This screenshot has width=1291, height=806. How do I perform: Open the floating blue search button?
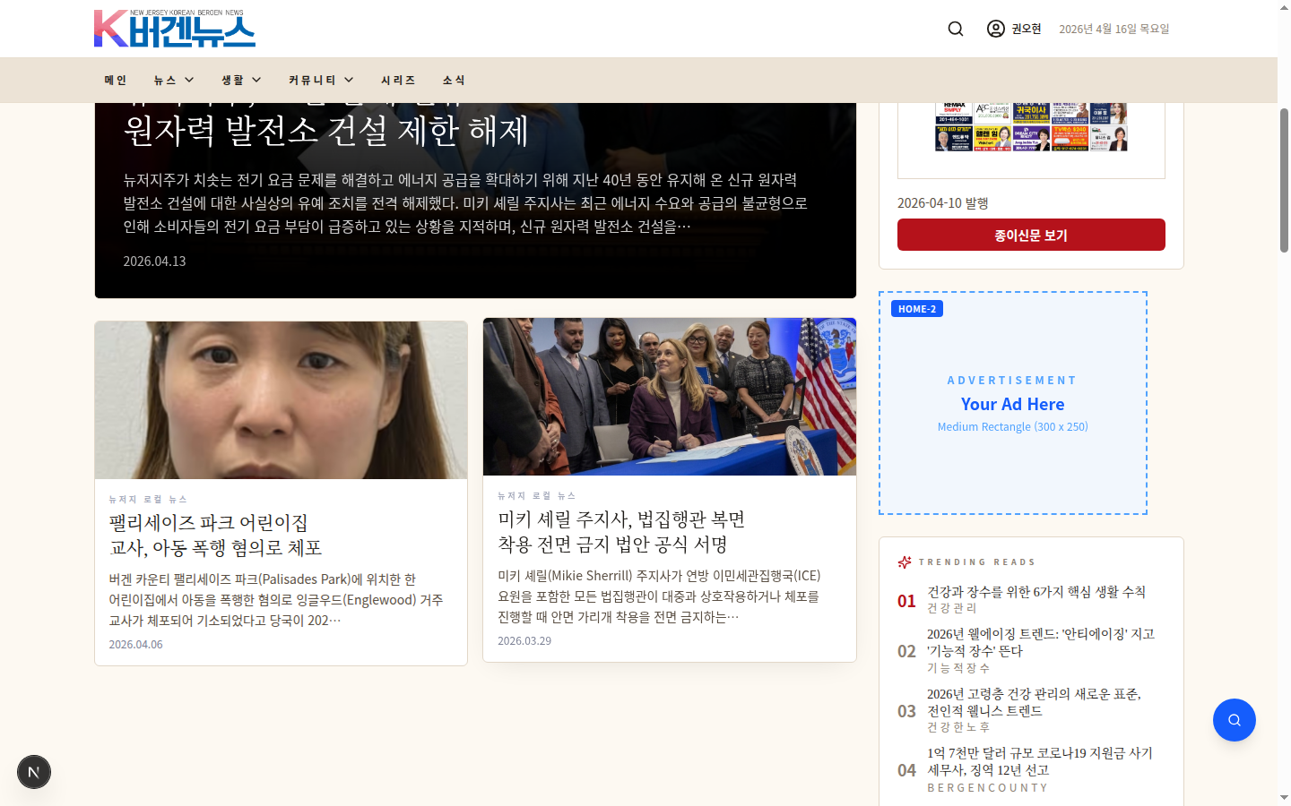tap(1234, 719)
